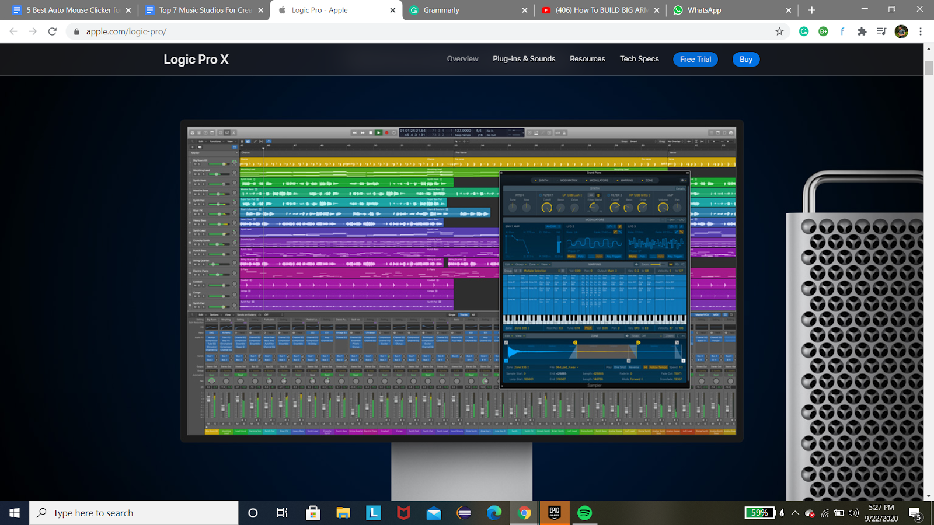Image resolution: width=934 pixels, height=525 pixels.
Task: Open Cortana from the taskbar circle
Action: pos(253,513)
